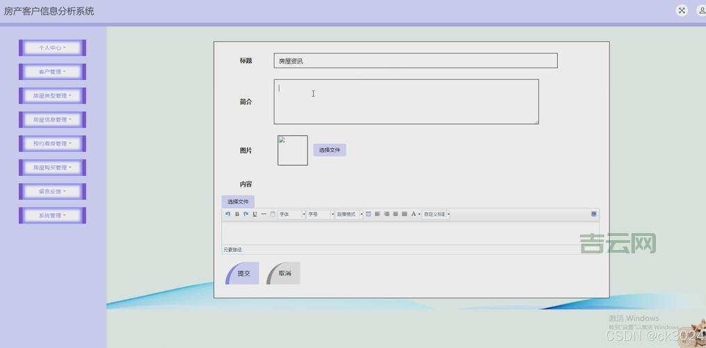Click the fullscreen icon at editor's right end
This screenshot has height=348, width=706.
pyautogui.click(x=593, y=214)
